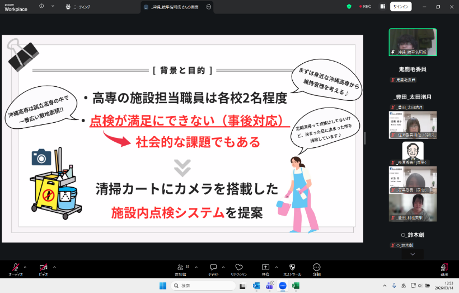Image resolution: width=459 pixels, height=293 pixels.
Task: Unmute microphone with the オーディオ button
Action: [x=16, y=268]
